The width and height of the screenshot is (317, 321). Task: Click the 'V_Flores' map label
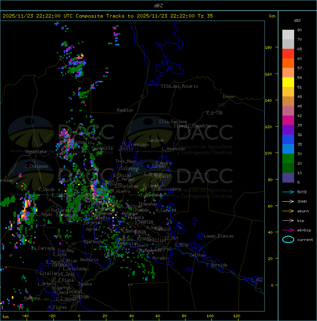pyautogui.click(x=58, y=307)
